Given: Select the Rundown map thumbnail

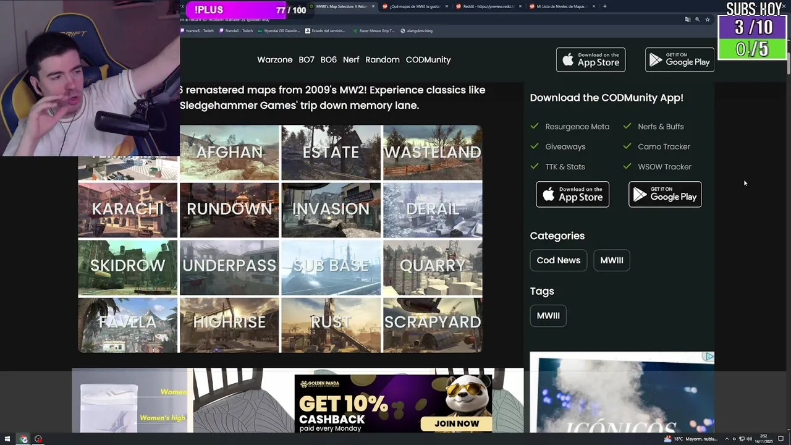Looking at the screenshot, I should click(229, 210).
